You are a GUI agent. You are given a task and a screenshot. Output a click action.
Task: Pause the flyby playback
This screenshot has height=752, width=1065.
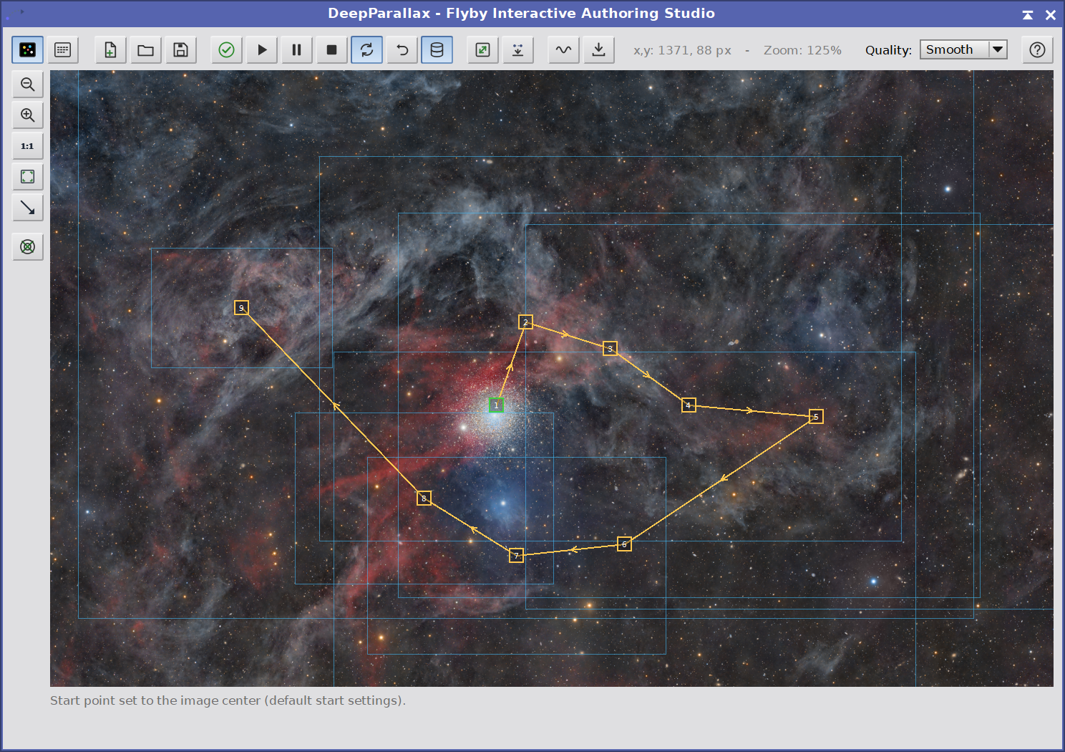296,50
